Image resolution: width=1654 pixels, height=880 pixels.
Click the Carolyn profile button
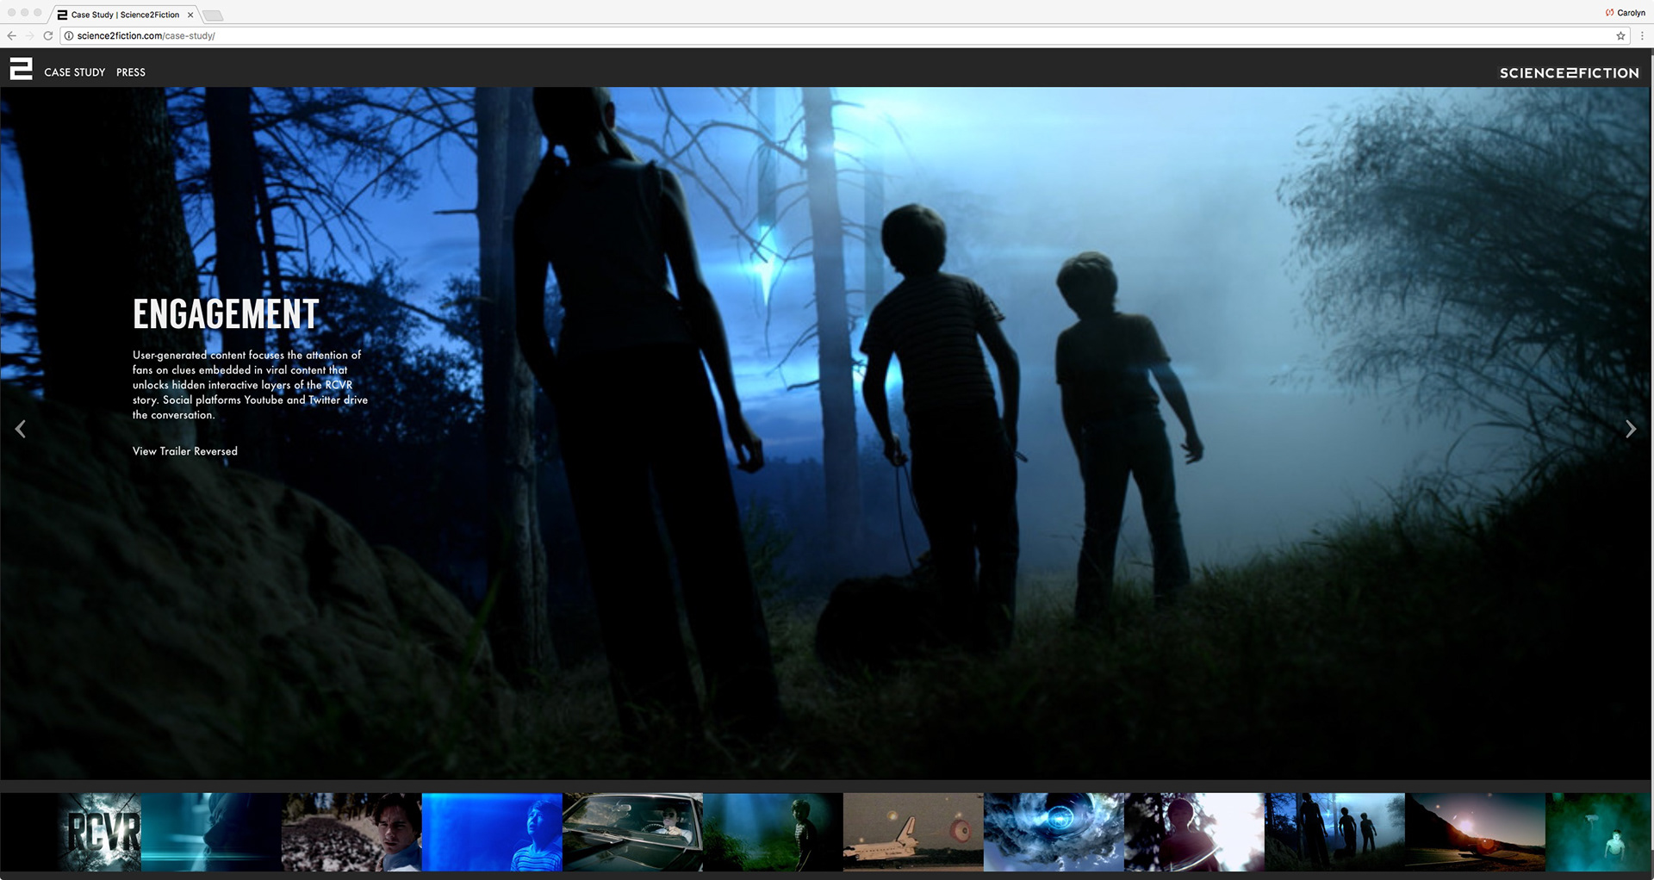1626,13
